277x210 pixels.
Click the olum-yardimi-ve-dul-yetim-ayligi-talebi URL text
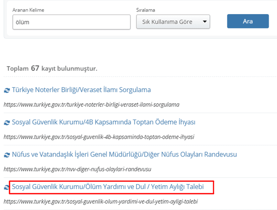102,201
